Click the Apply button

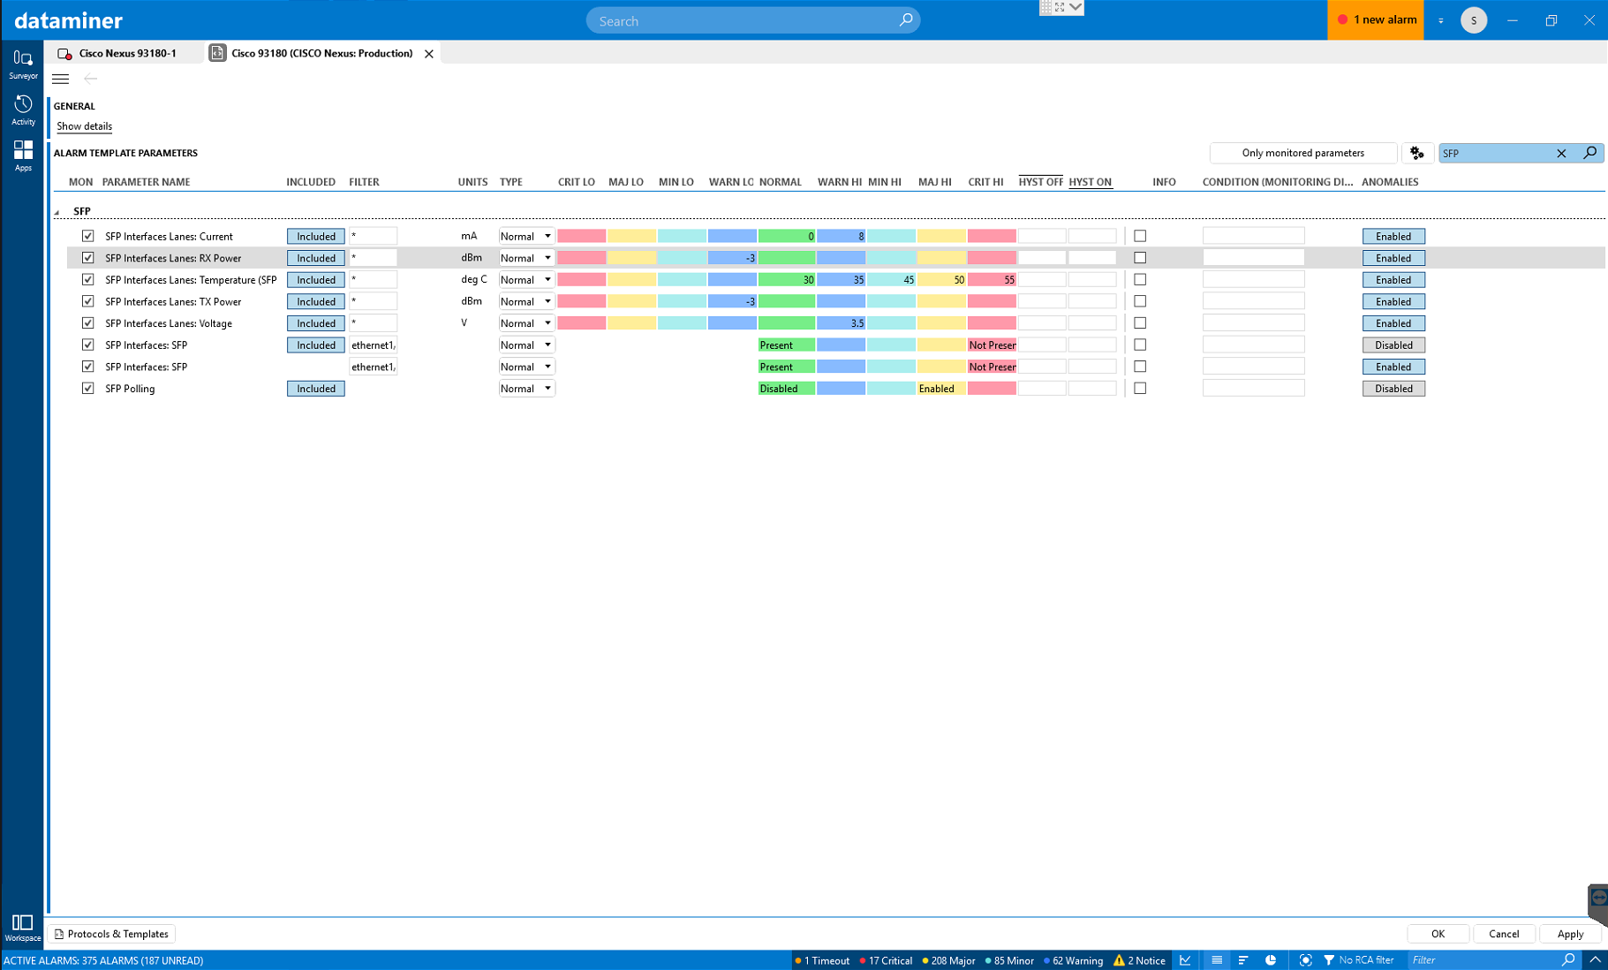click(x=1570, y=934)
